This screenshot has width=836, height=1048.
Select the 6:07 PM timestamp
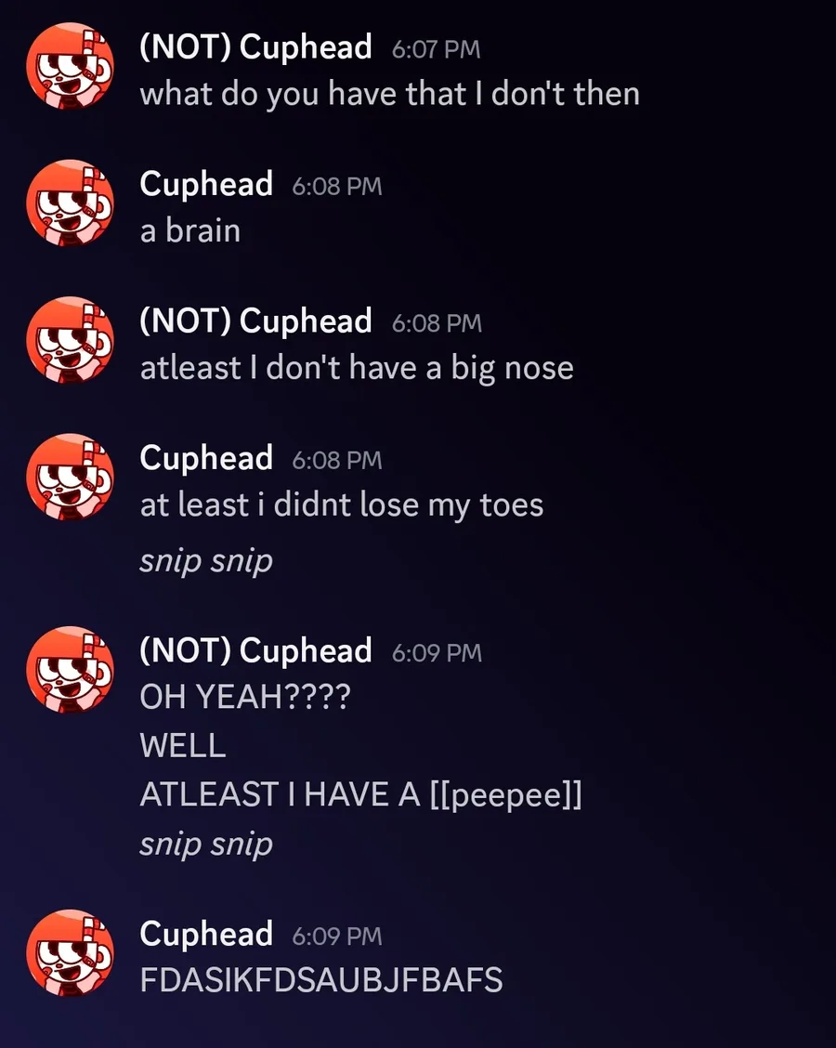tap(436, 49)
